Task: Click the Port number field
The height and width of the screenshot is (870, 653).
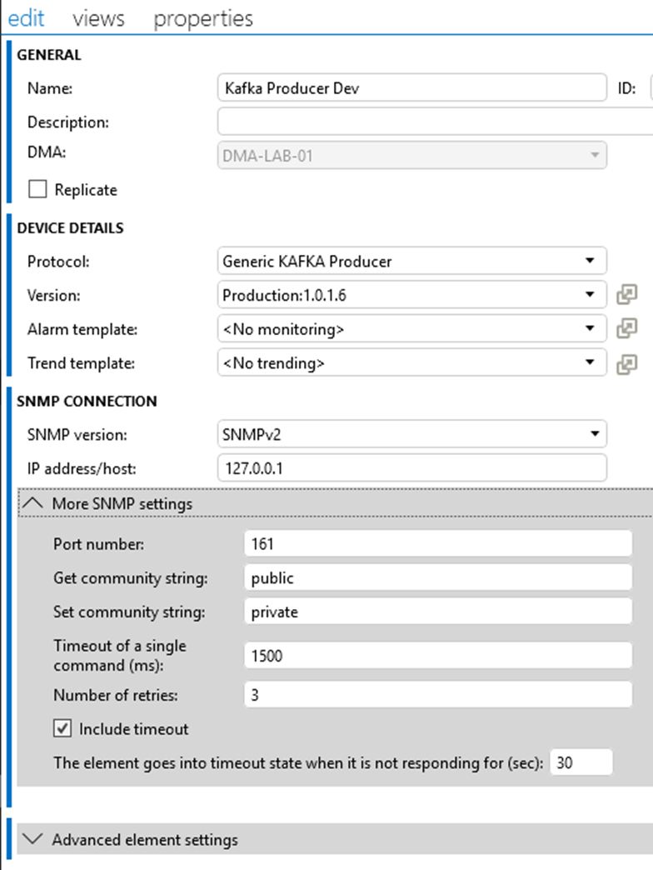Action: 438,544
